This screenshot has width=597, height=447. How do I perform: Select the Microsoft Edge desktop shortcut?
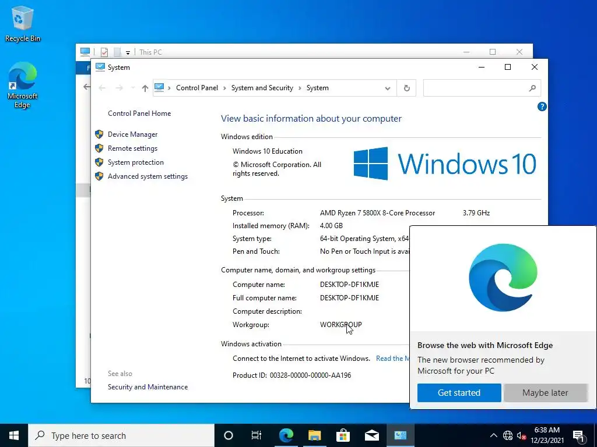tap(23, 85)
